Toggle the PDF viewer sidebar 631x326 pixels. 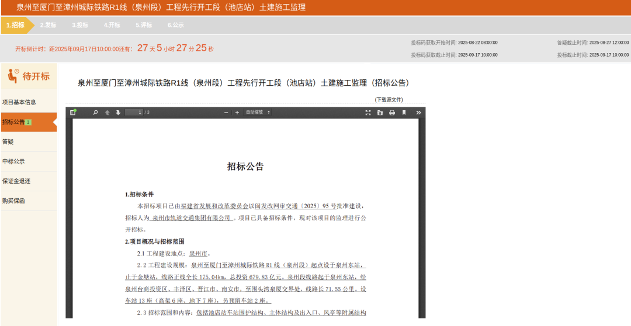tap(73, 113)
